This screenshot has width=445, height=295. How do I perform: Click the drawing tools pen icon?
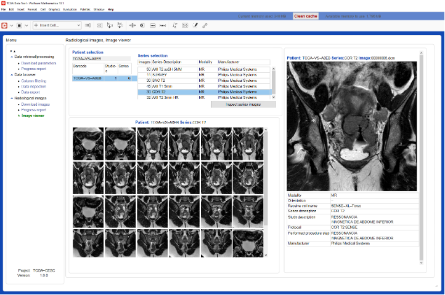pos(195,25)
